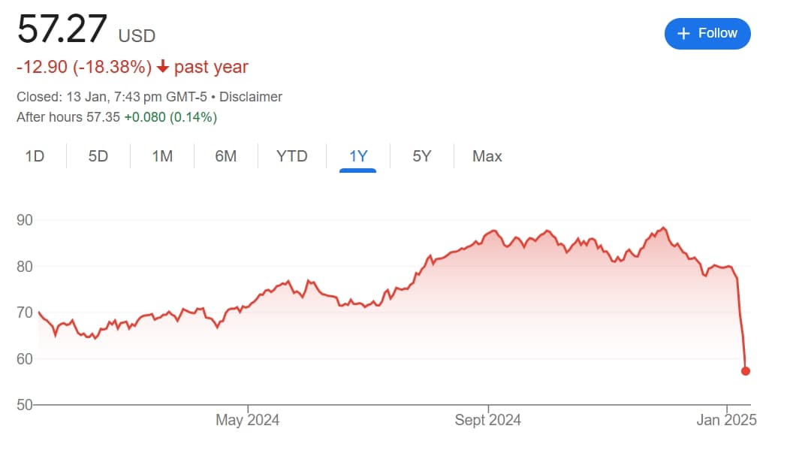
Task: Click the Jan 2025 axis label
Action: (x=726, y=420)
